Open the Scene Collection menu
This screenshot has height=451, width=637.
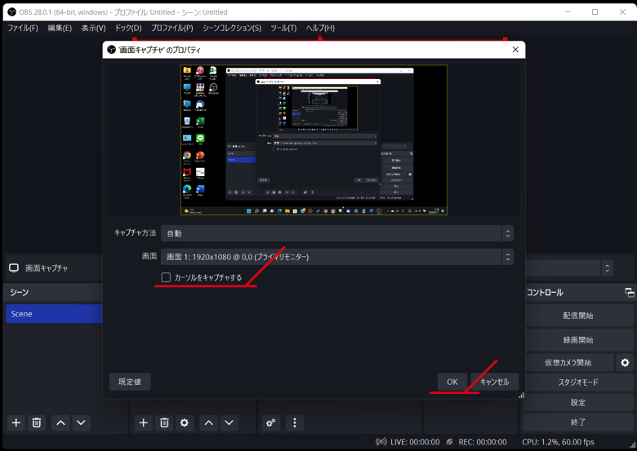[232, 28]
